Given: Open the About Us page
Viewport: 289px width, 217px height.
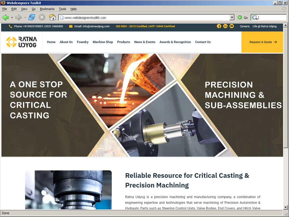Looking at the screenshot, I should click(x=66, y=42).
